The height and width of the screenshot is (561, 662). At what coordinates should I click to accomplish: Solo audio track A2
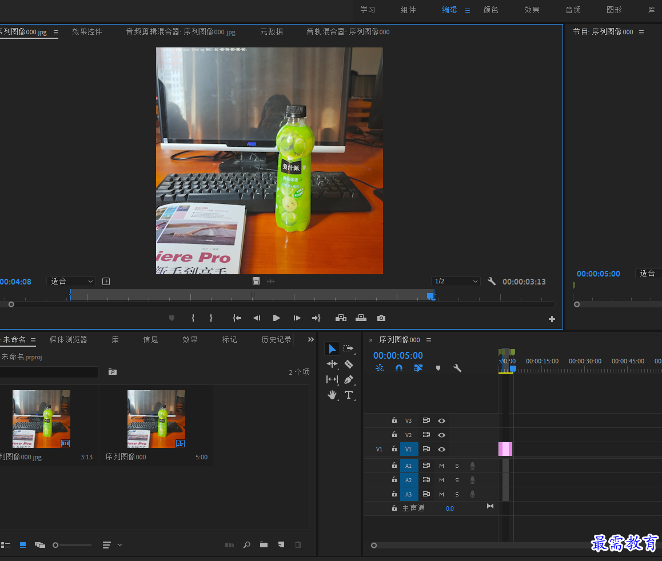coord(457,480)
